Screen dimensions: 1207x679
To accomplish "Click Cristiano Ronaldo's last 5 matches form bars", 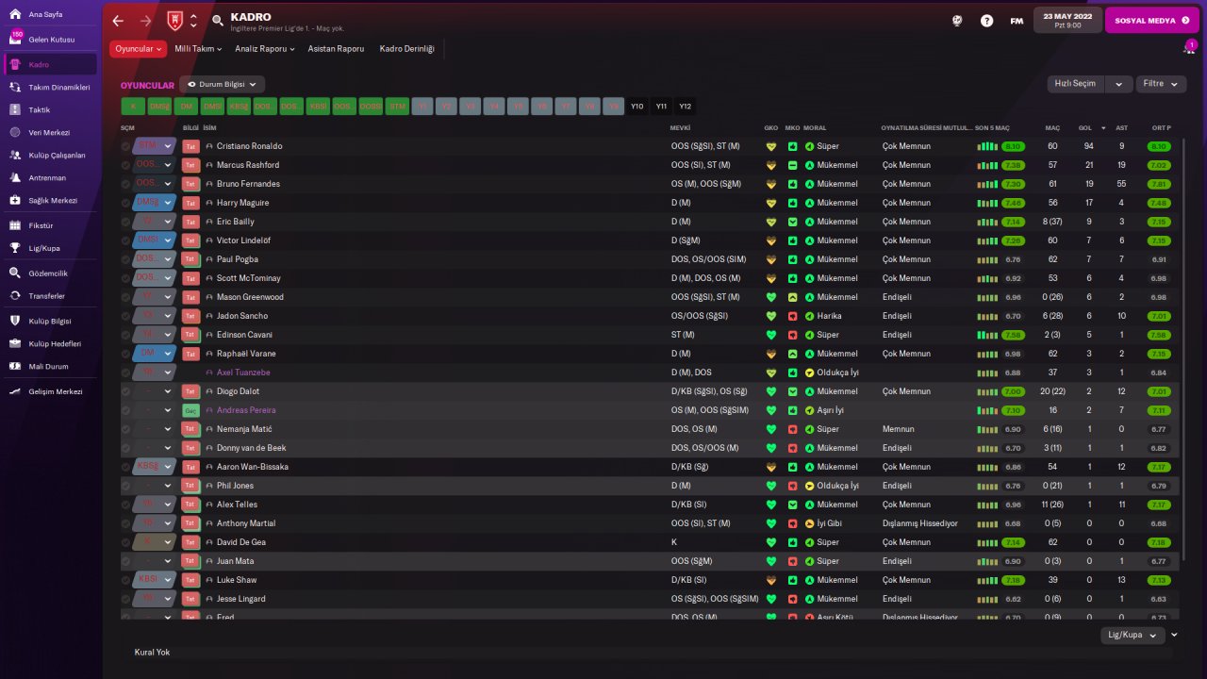I will point(987,146).
